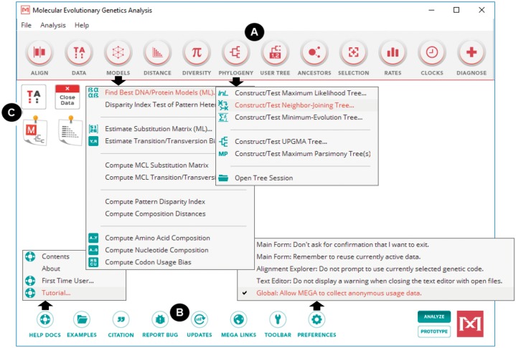Open the File menu
Image resolution: width=516 pixels, height=348 pixels.
click(x=26, y=25)
